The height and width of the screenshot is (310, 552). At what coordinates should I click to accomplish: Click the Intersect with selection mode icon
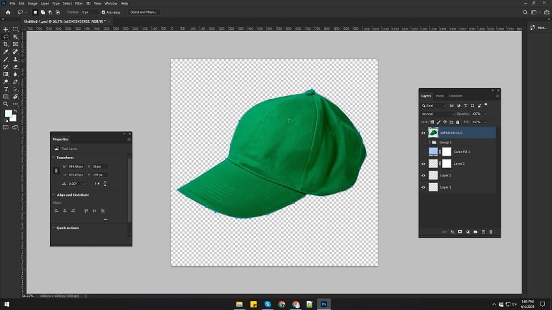[x=58, y=12]
